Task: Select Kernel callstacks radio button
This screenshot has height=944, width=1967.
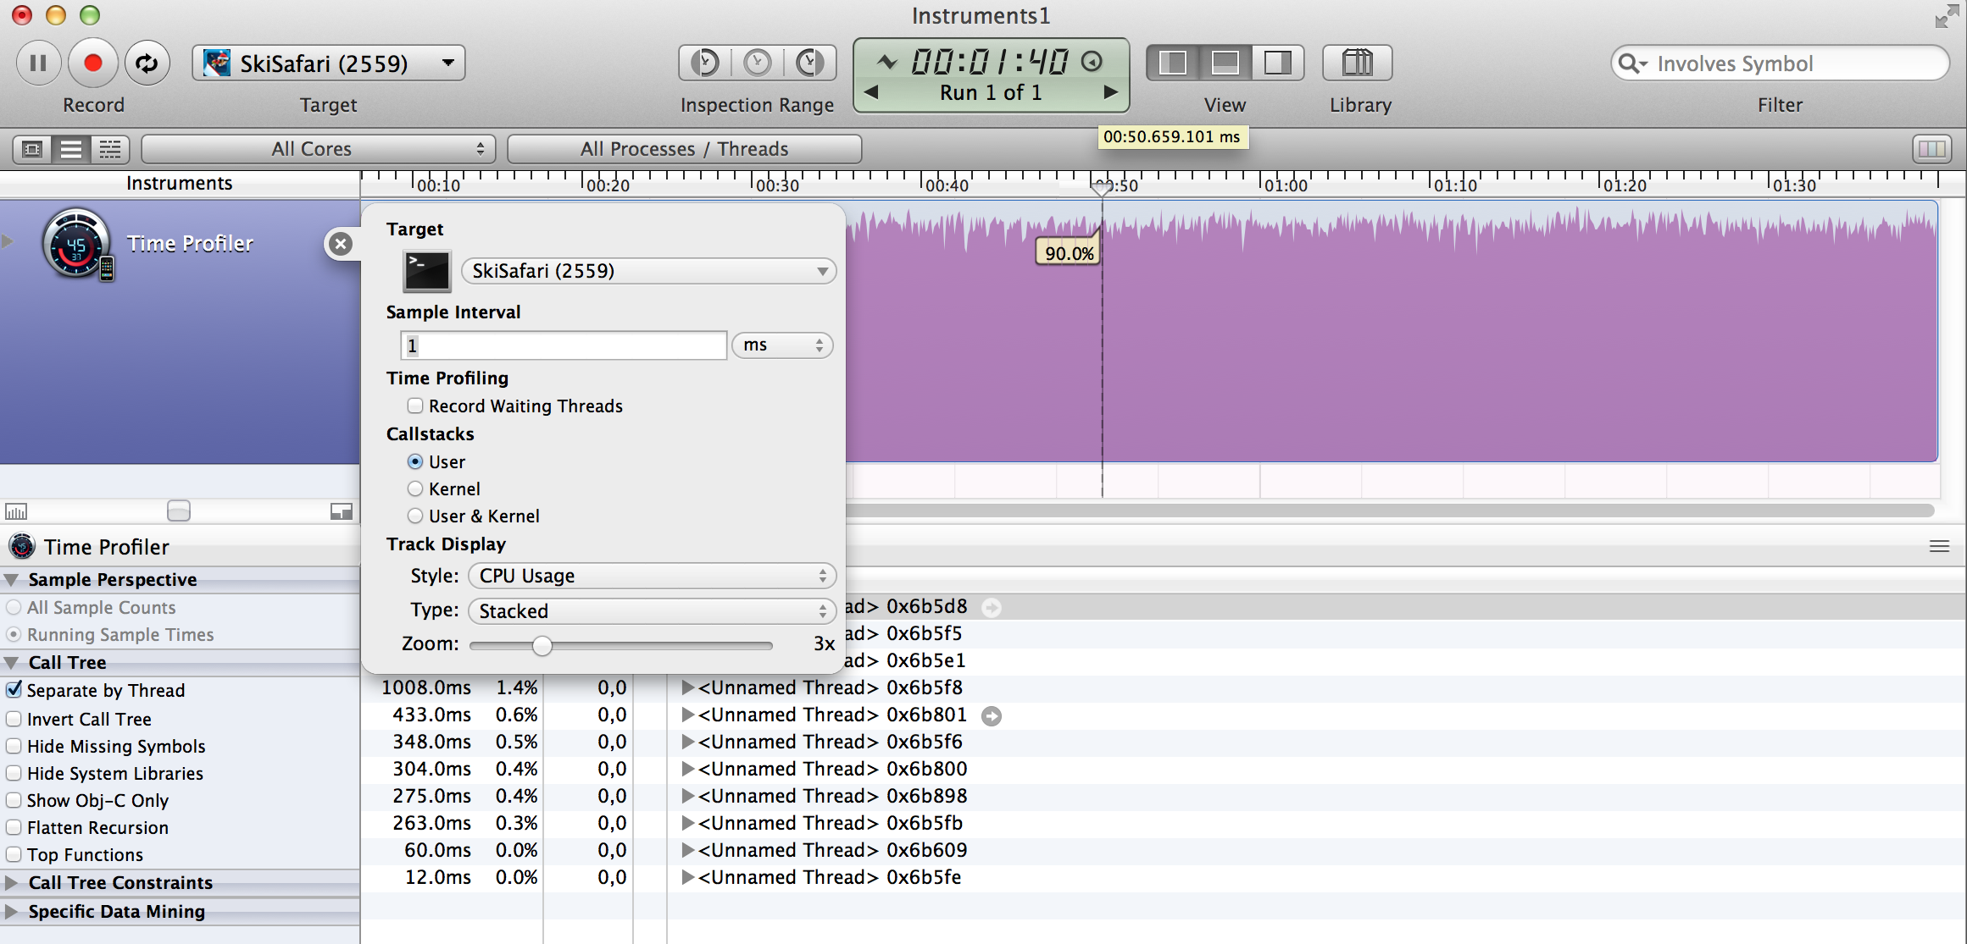Action: (x=415, y=489)
